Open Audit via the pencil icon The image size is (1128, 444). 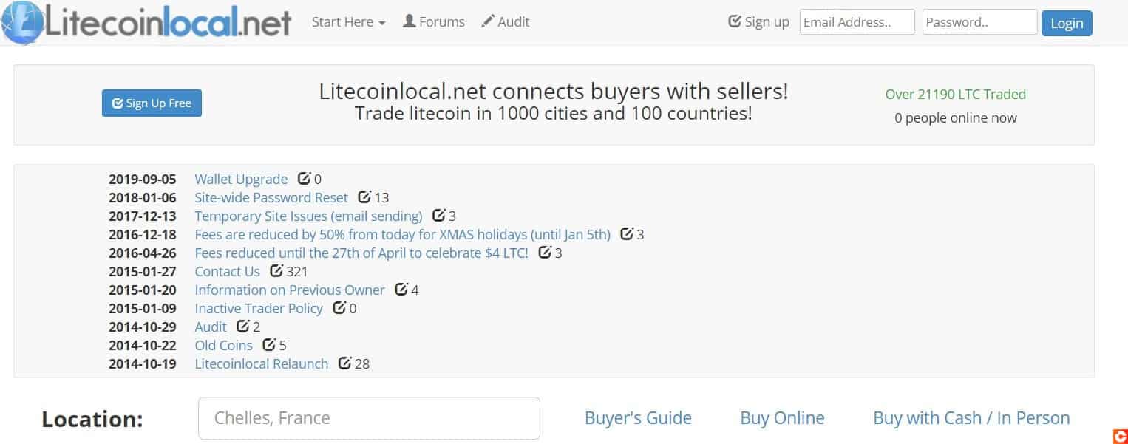pos(488,21)
